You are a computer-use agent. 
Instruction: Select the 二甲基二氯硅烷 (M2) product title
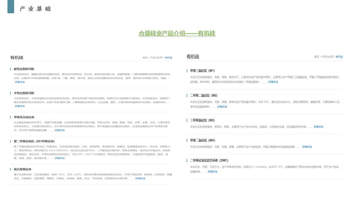[x=204, y=96]
